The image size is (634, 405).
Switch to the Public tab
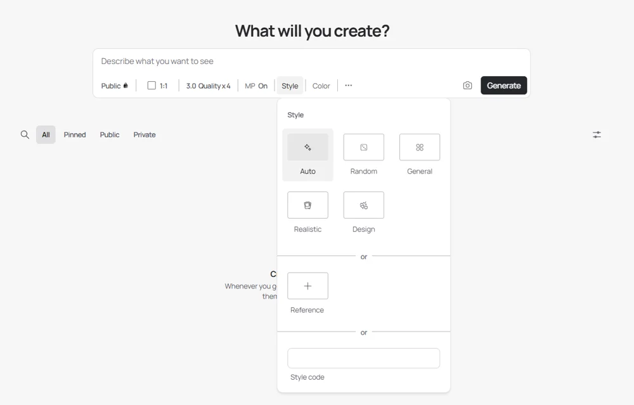tap(110, 134)
